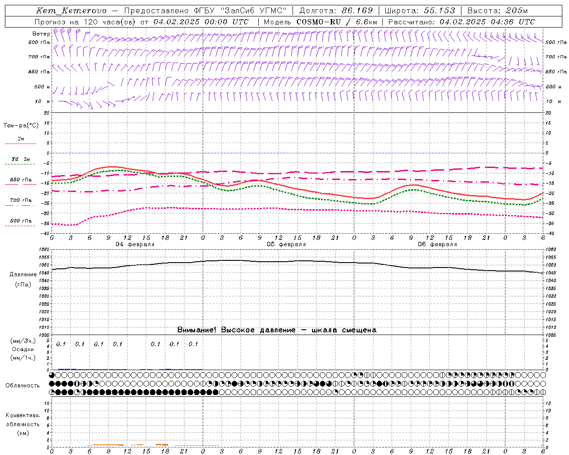Viewport: 569px width, 455px height.
Task: Click the Давление panel label
Action: pos(23,275)
